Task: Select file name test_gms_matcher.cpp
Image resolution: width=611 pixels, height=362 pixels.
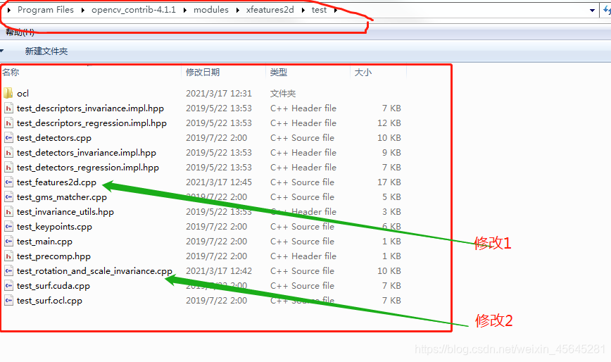Action: click(x=61, y=197)
